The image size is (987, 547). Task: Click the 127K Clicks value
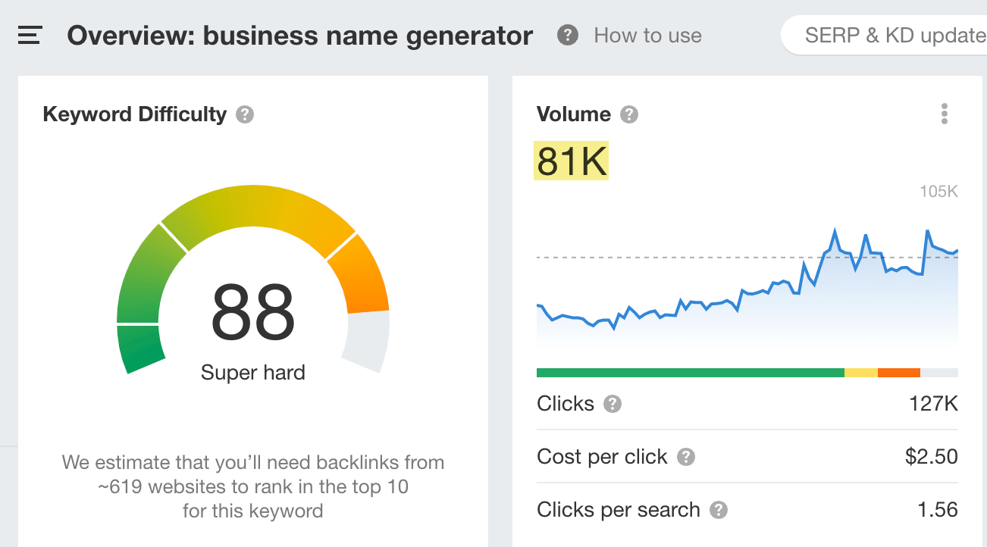tap(935, 404)
